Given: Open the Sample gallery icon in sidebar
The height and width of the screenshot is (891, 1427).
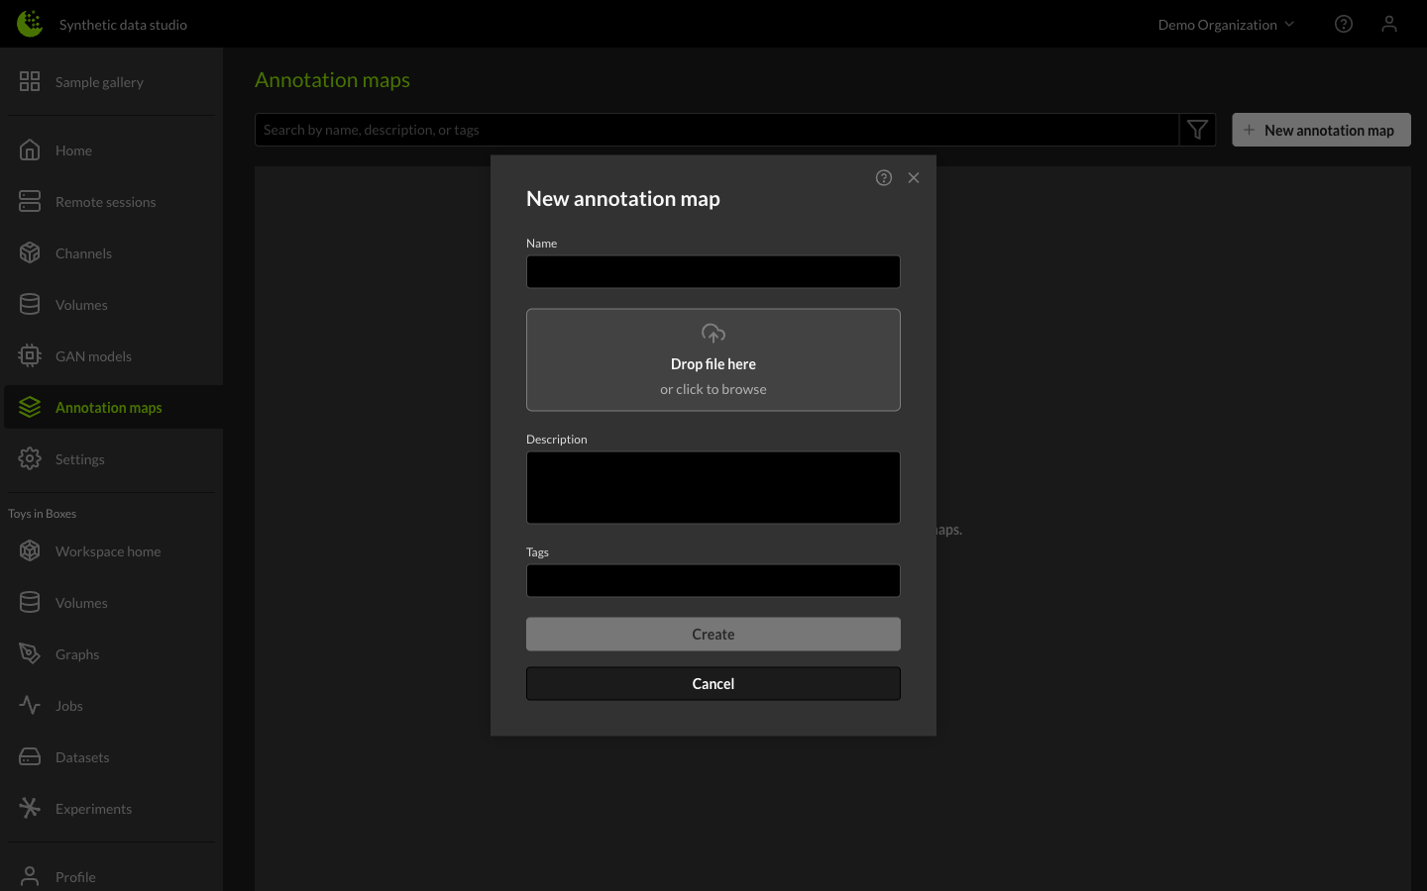Looking at the screenshot, I should 30,81.
